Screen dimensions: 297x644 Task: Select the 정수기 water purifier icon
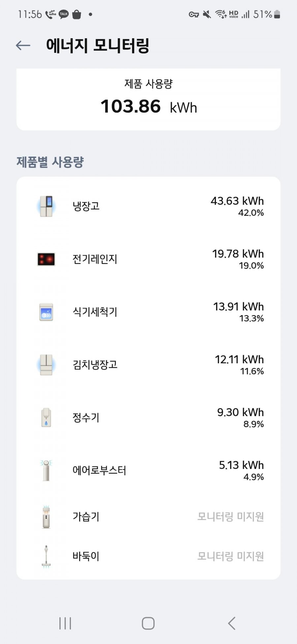46,418
